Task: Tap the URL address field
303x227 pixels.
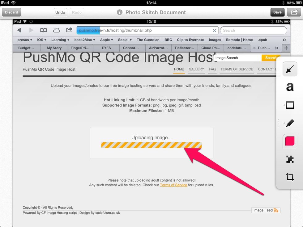Action: coord(147,30)
